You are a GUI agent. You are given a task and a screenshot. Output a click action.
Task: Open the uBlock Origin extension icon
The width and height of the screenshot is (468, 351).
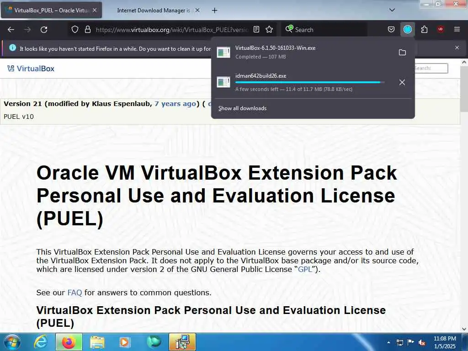tap(440, 29)
